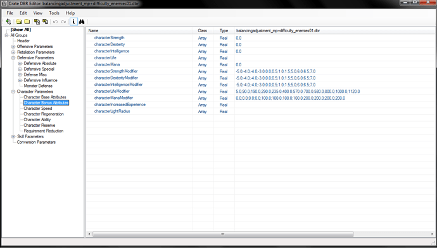Click the characterManaModifier value cell
Image resolution: width=437 pixels, height=248 pixels.
click(335, 98)
